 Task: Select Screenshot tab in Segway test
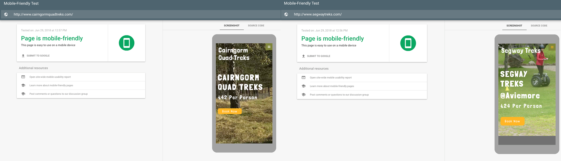click(514, 25)
